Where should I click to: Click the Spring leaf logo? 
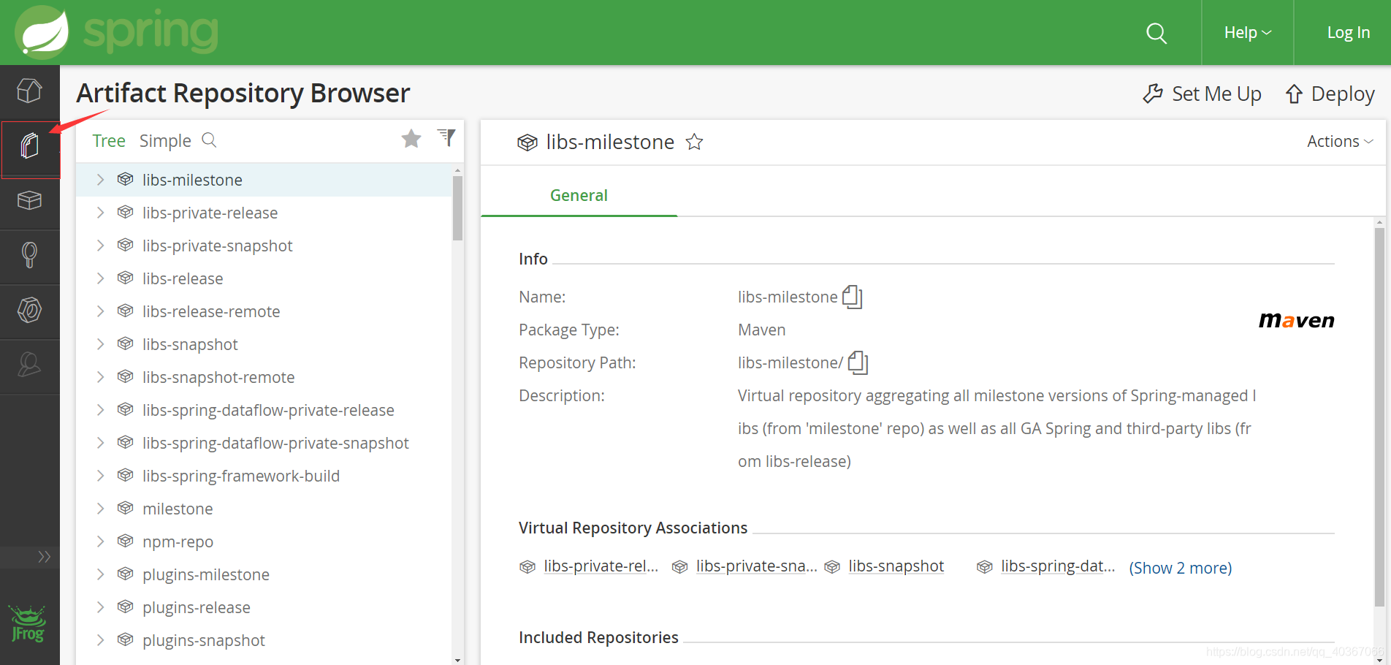42,32
